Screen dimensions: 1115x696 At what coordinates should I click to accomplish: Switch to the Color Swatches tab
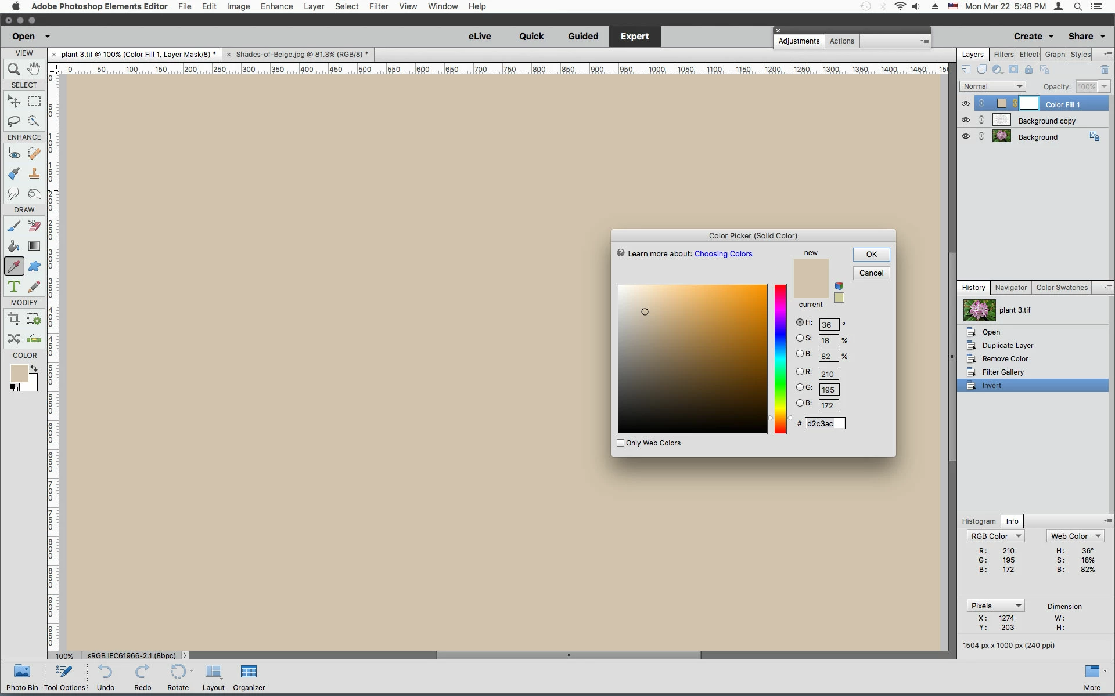coord(1062,288)
